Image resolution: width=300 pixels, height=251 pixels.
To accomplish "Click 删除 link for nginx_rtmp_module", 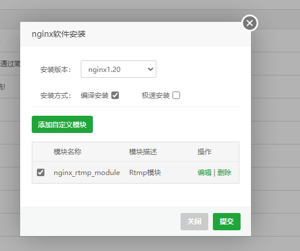I will [x=224, y=173].
